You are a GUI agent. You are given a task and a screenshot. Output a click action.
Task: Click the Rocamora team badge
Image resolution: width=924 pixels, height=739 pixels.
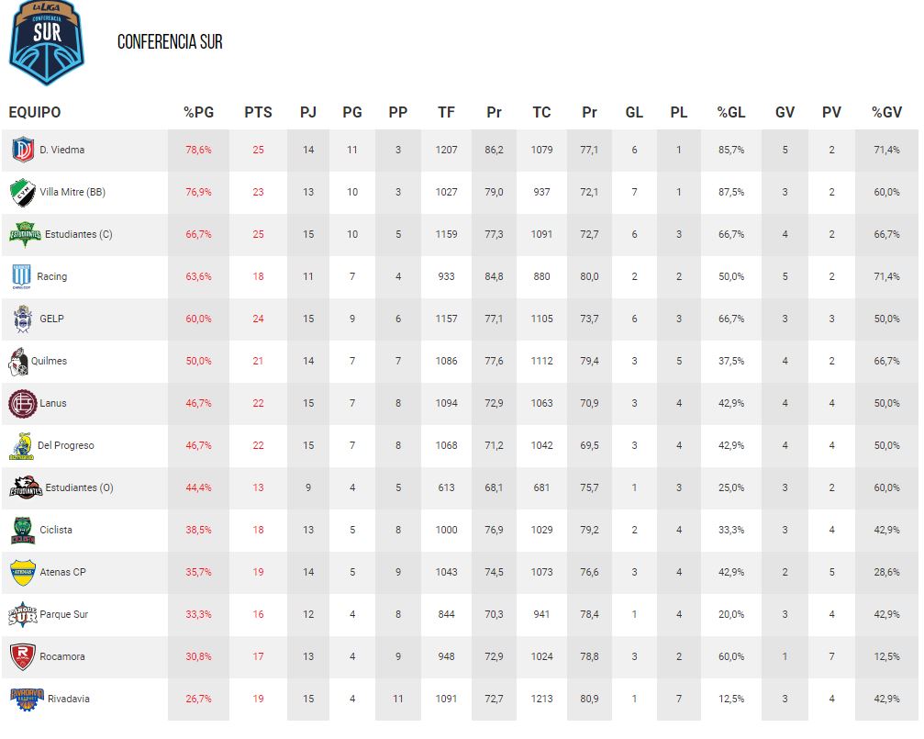click(22, 657)
